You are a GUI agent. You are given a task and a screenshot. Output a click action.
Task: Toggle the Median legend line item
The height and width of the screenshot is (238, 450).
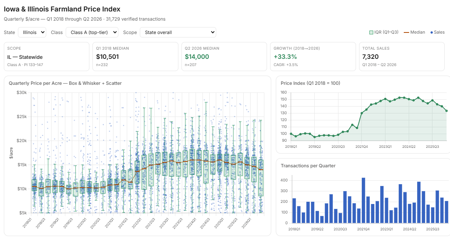(414, 32)
